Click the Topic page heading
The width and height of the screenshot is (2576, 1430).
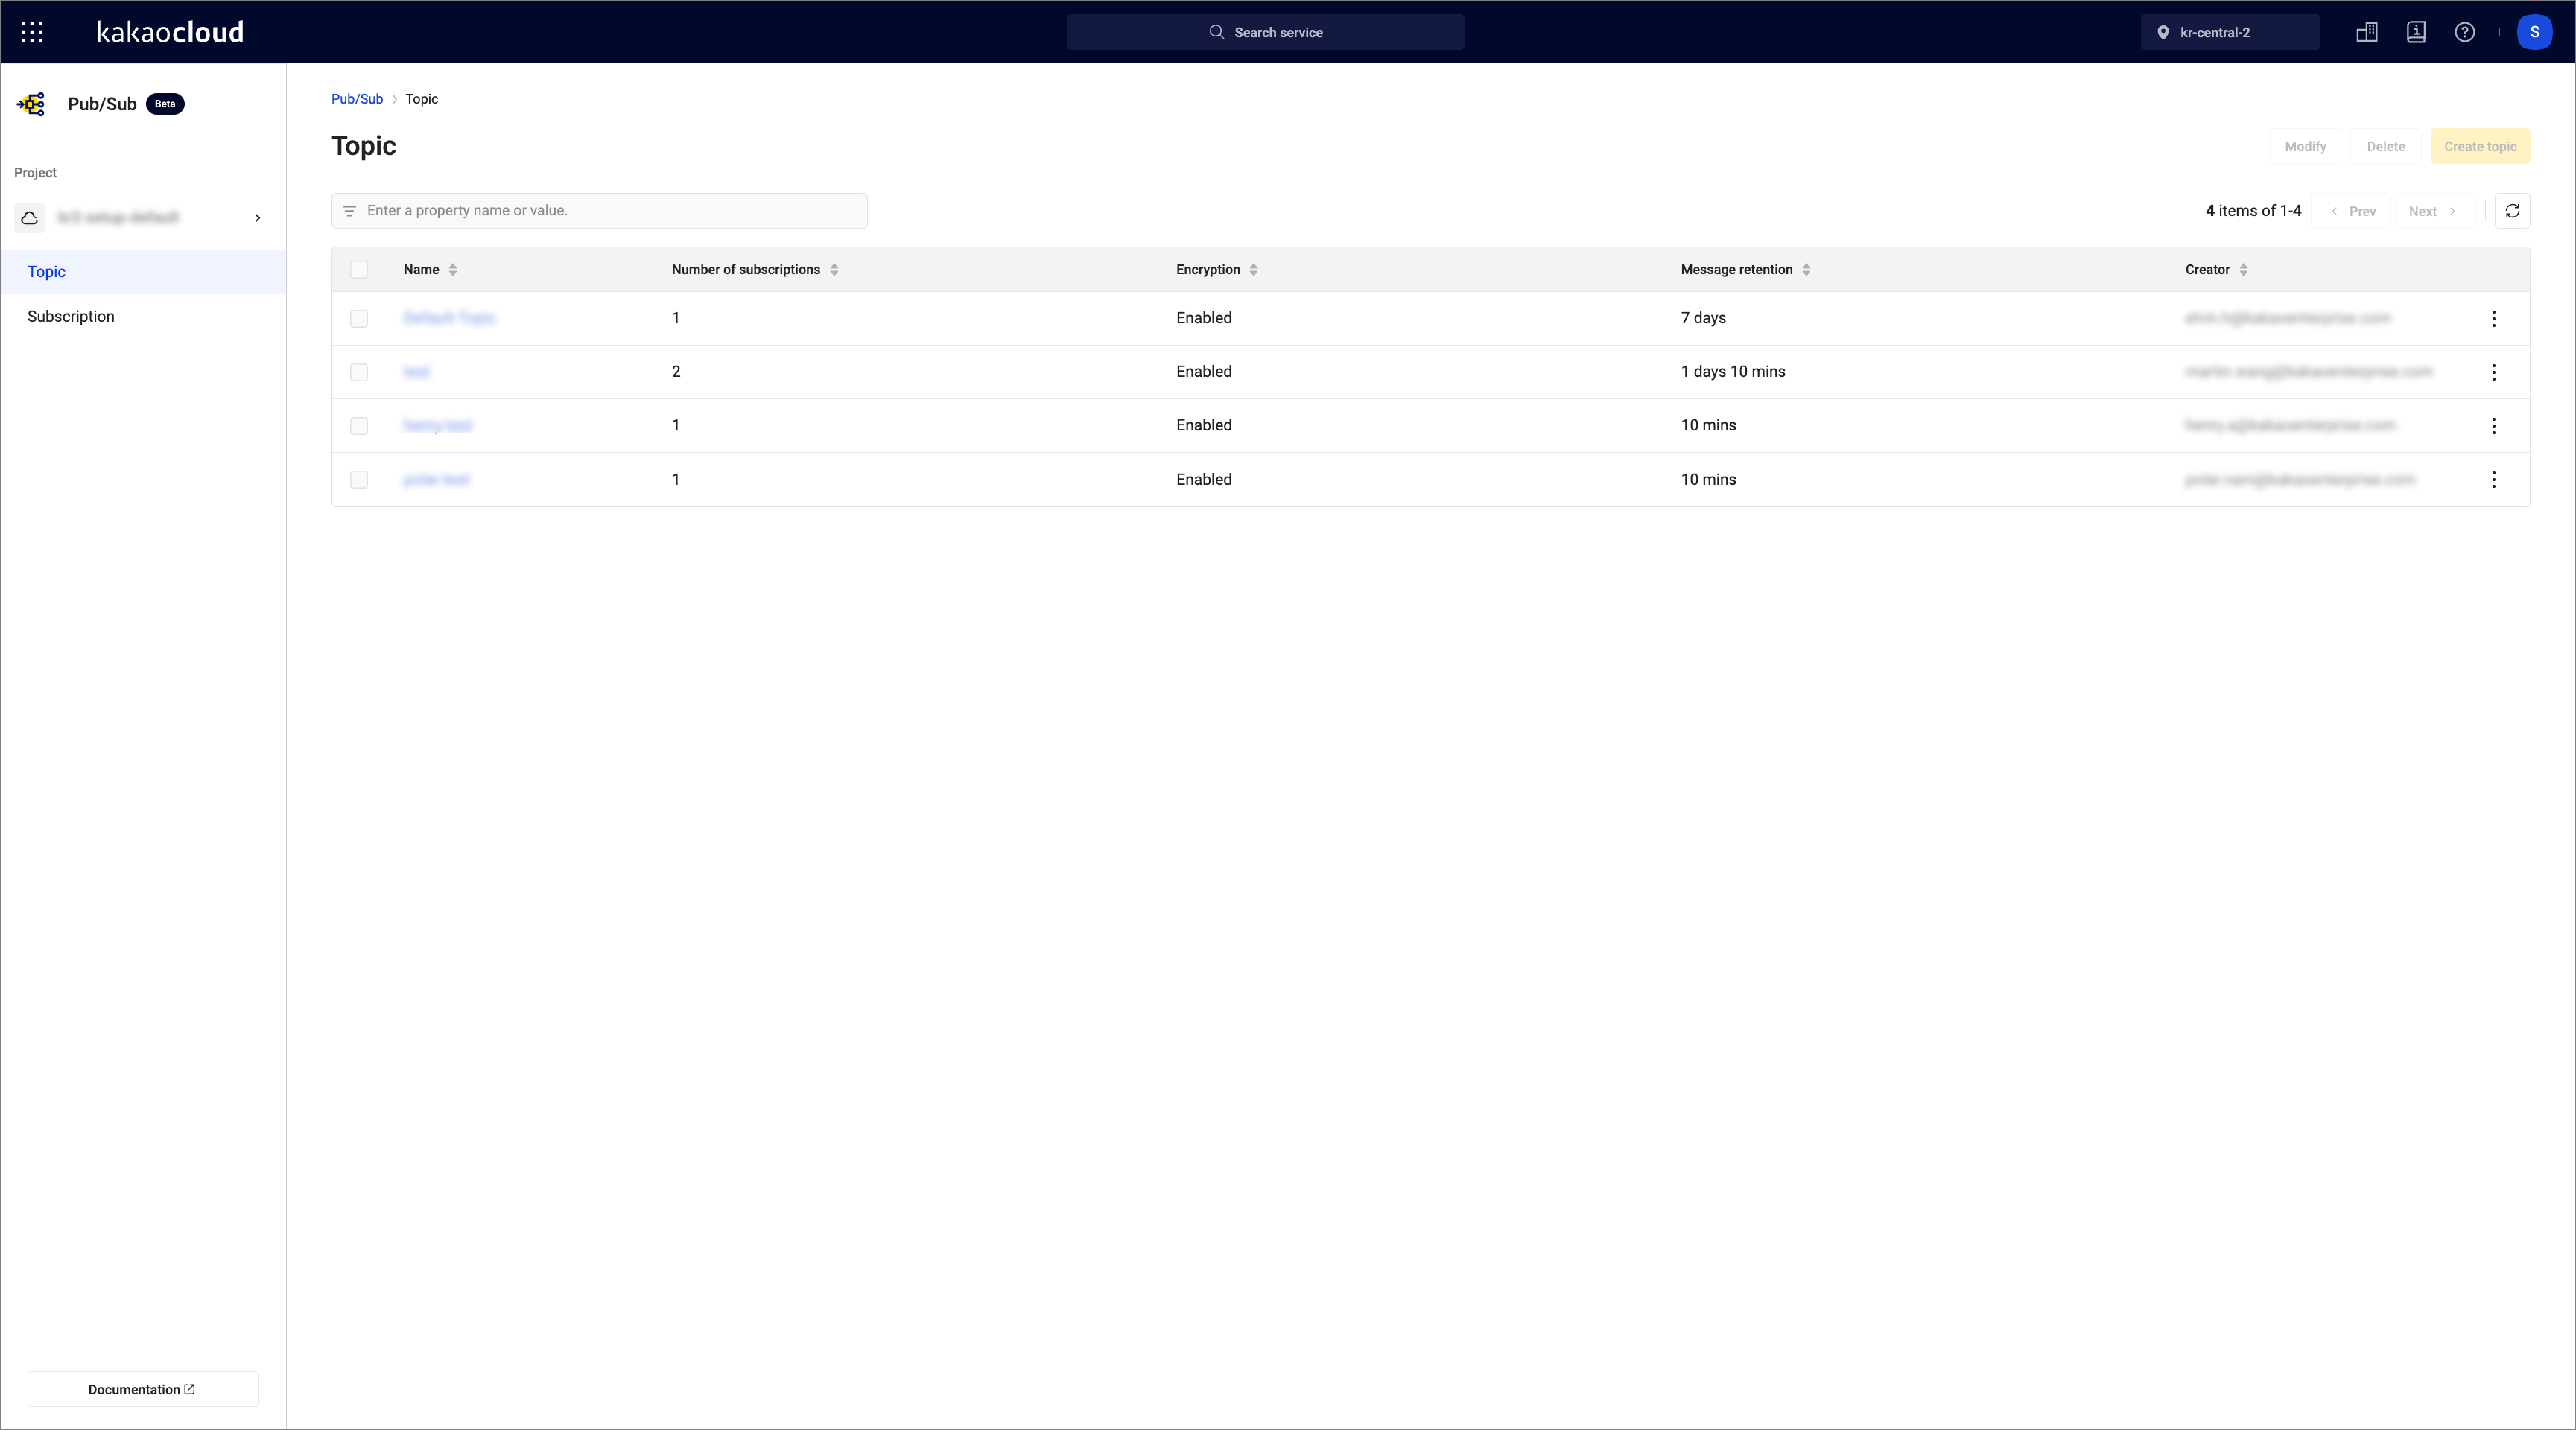[x=364, y=146]
